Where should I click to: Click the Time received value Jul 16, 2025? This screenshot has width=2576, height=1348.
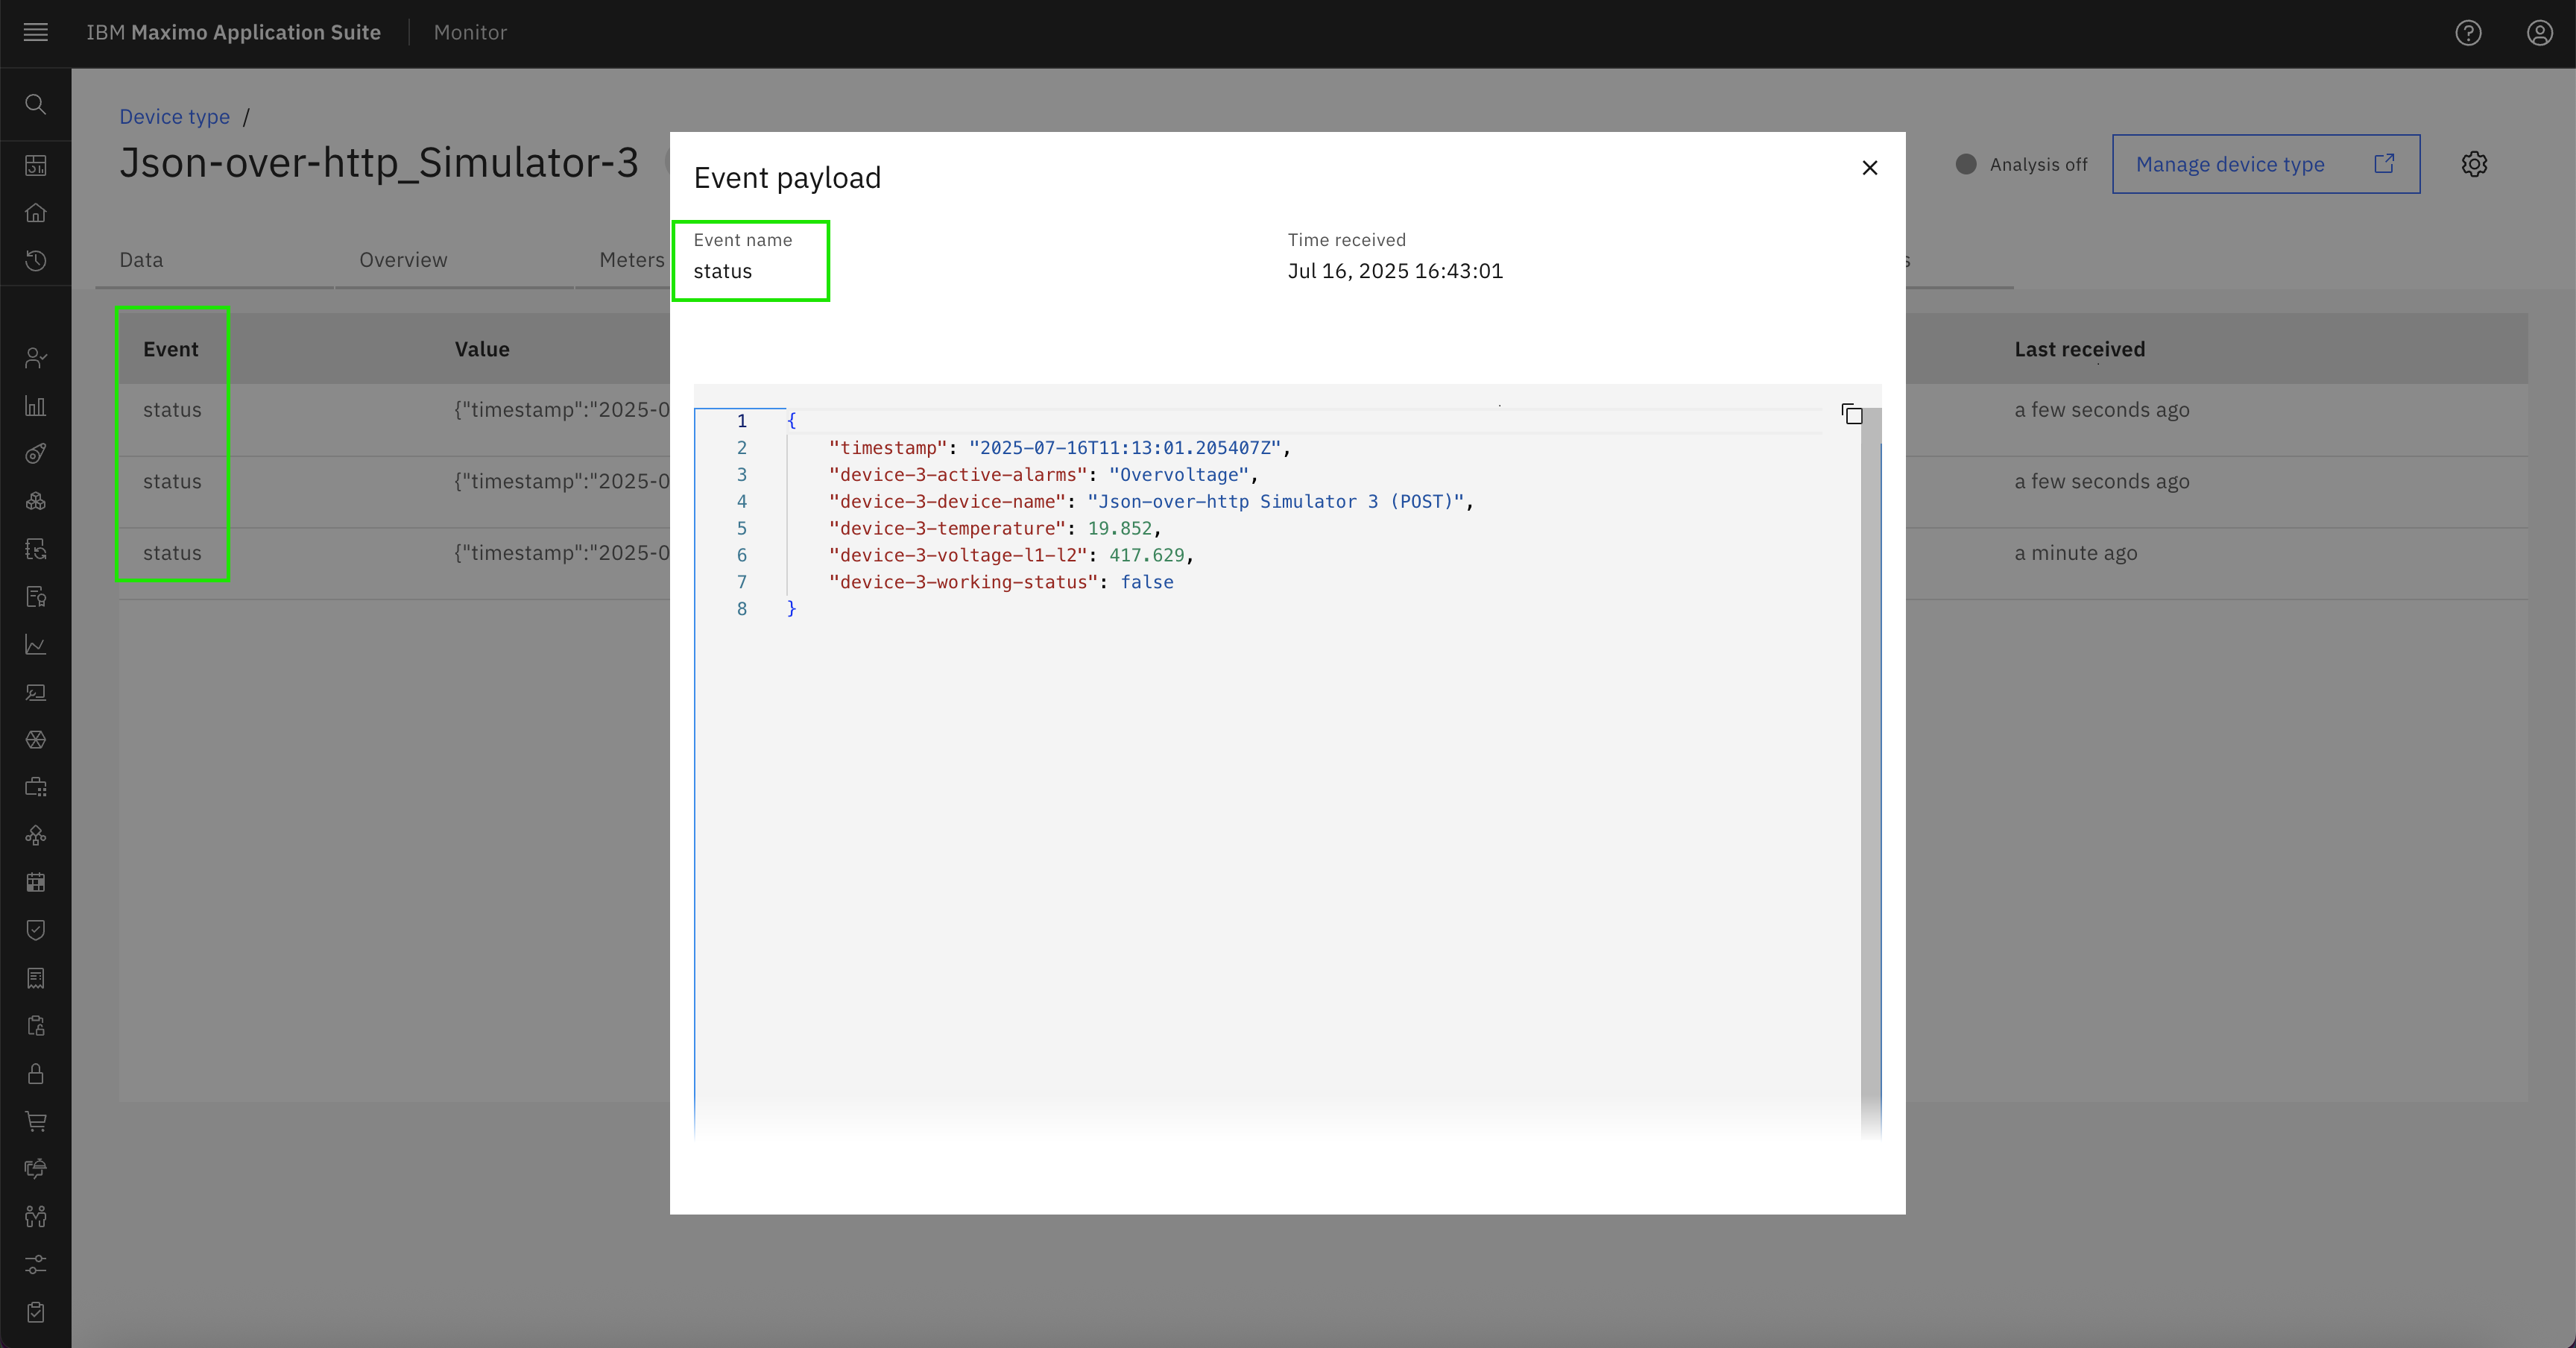pyautogui.click(x=1395, y=271)
